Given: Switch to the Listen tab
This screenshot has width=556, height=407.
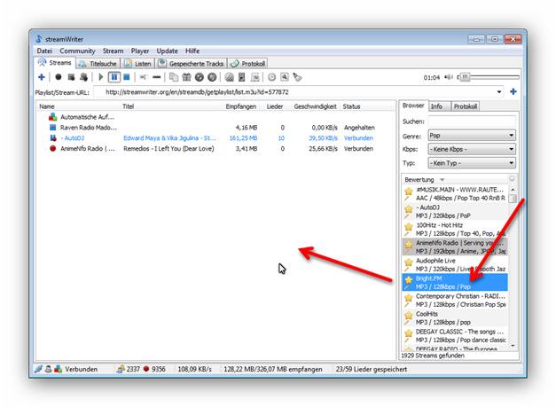Looking at the screenshot, I should click(138, 64).
